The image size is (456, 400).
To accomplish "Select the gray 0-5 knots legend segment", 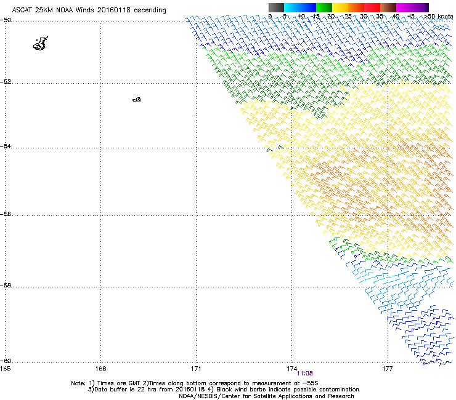I will tap(276, 7).
